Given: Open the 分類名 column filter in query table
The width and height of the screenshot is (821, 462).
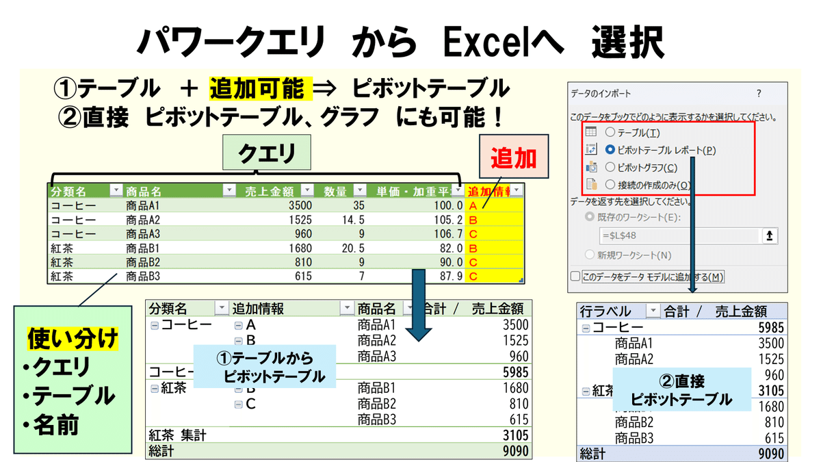Looking at the screenshot, I should click(115, 191).
